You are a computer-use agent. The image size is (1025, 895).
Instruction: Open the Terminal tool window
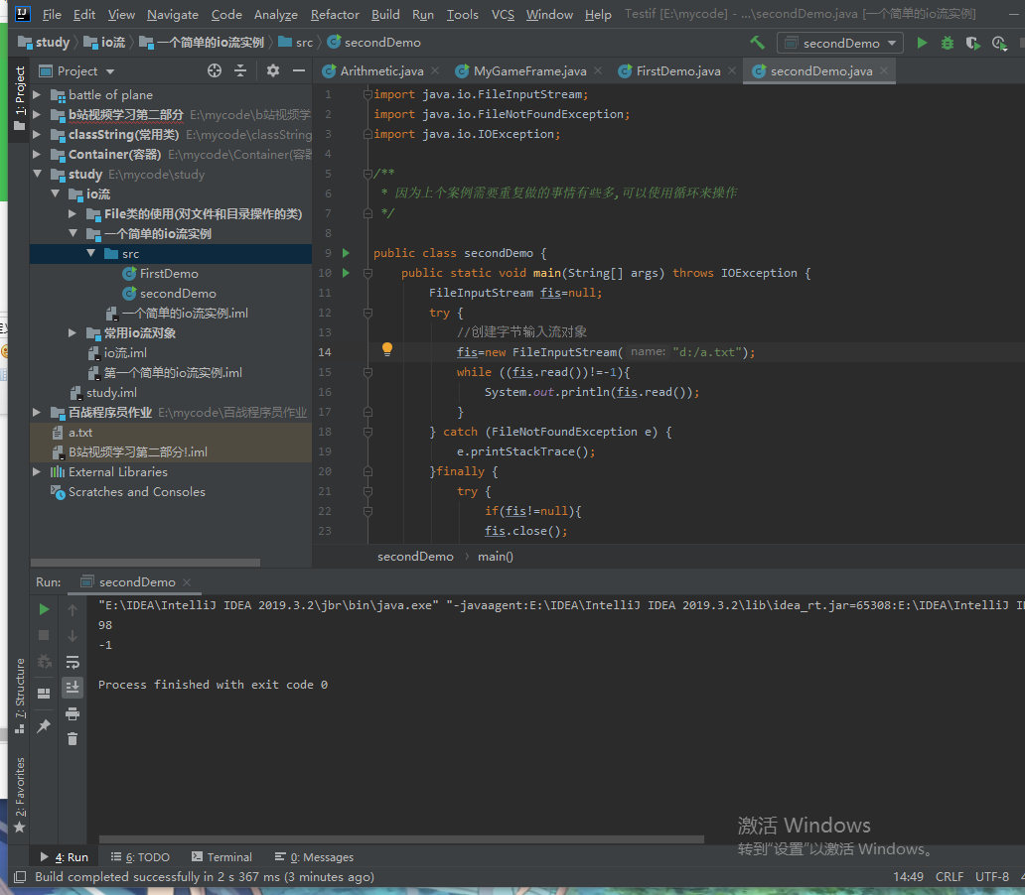tap(221, 857)
